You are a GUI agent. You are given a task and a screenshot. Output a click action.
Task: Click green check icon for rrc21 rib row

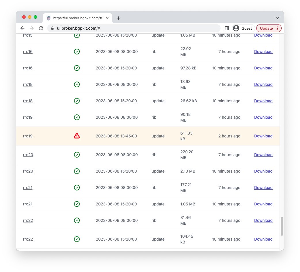[x=77, y=188]
